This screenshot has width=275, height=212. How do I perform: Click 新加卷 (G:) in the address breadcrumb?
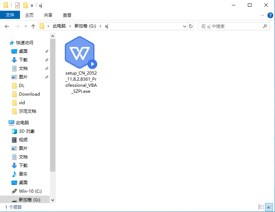click(x=85, y=26)
